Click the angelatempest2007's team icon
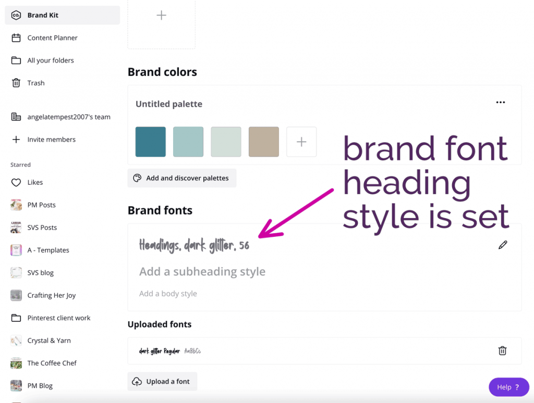The width and height of the screenshot is (534, 403). pyautogui.click(x=15, y=117)
